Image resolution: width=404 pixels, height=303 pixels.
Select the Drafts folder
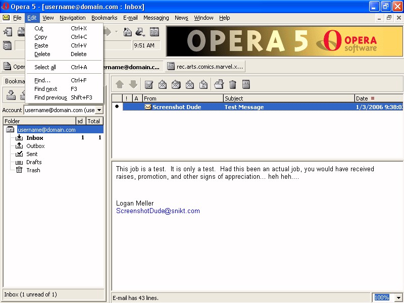(34, 162)
